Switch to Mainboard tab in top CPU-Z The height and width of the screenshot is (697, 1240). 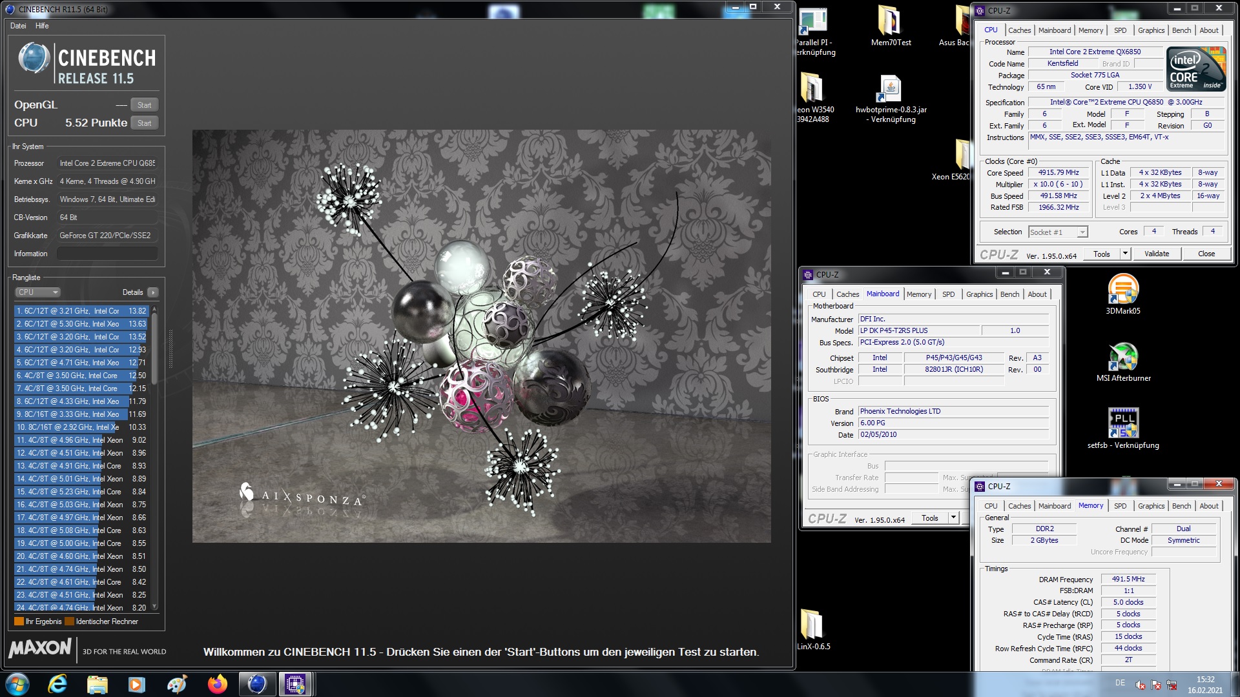(x=1054, y=30)
